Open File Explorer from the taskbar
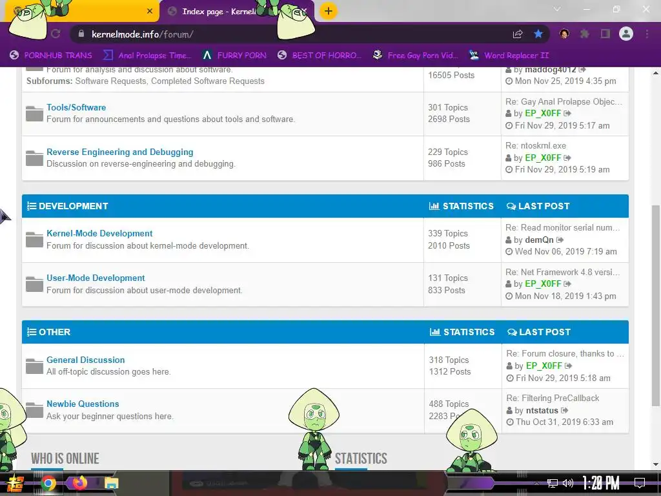This screenshot has height=496, width=661. (x=111, y=483)
